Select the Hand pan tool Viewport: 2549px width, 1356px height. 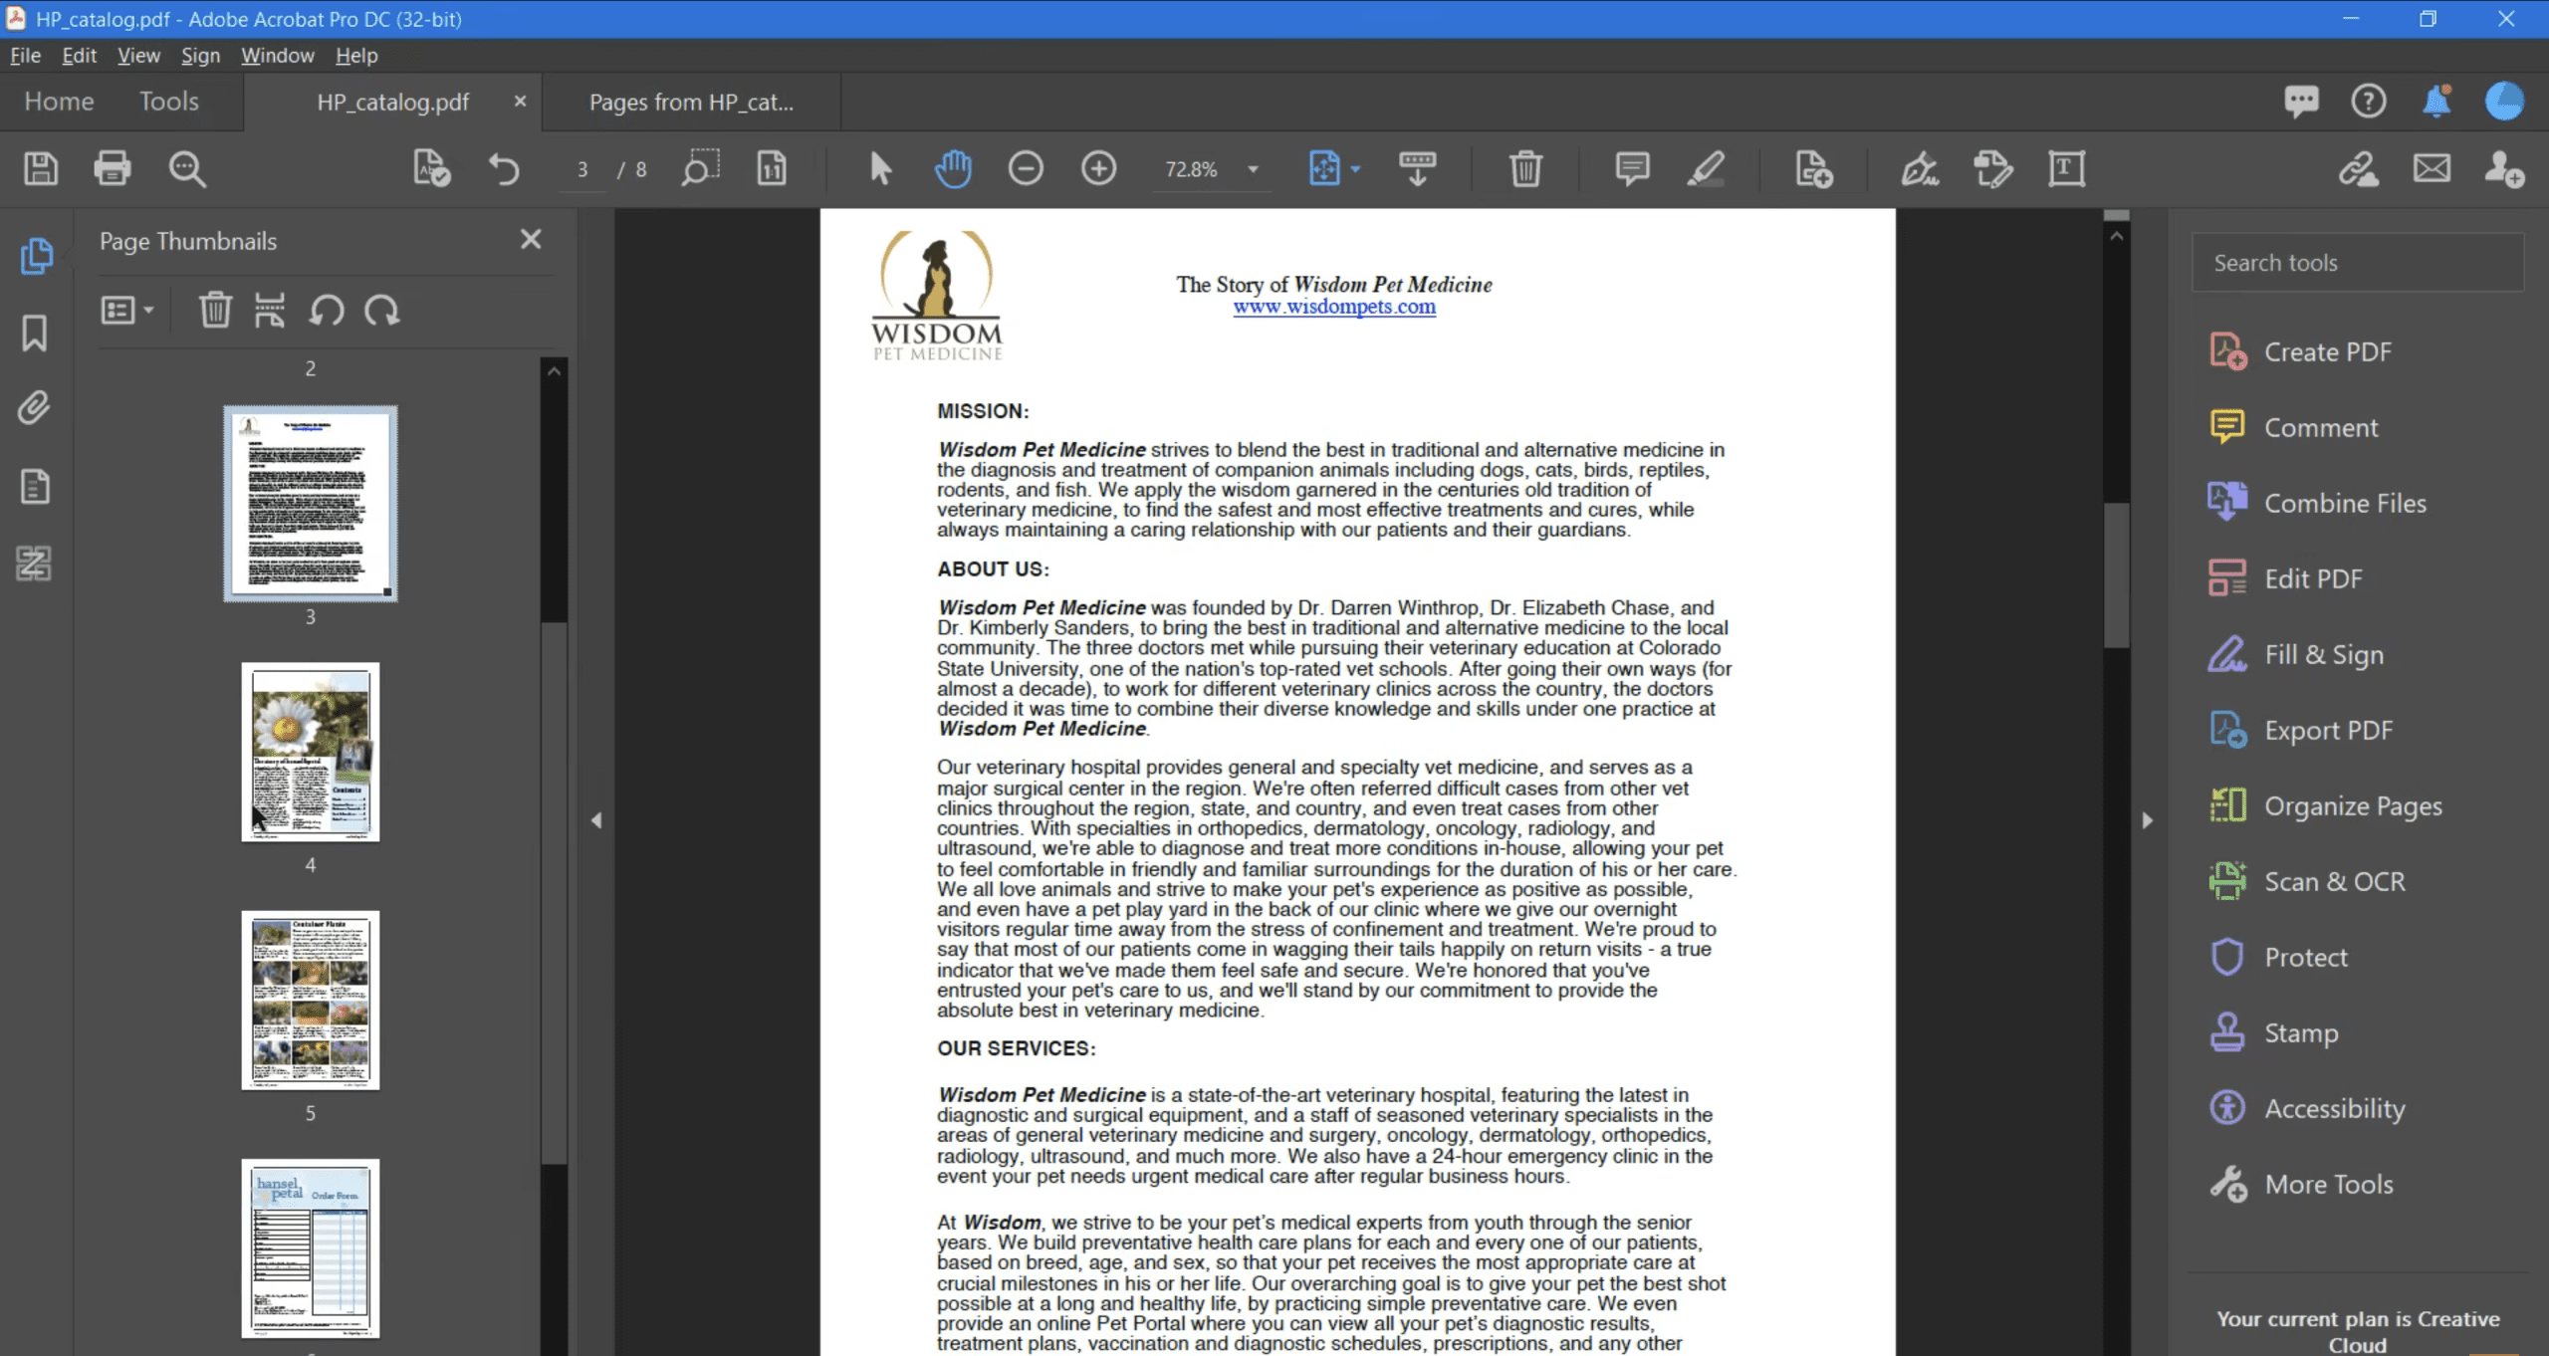[x=953, y=169]
